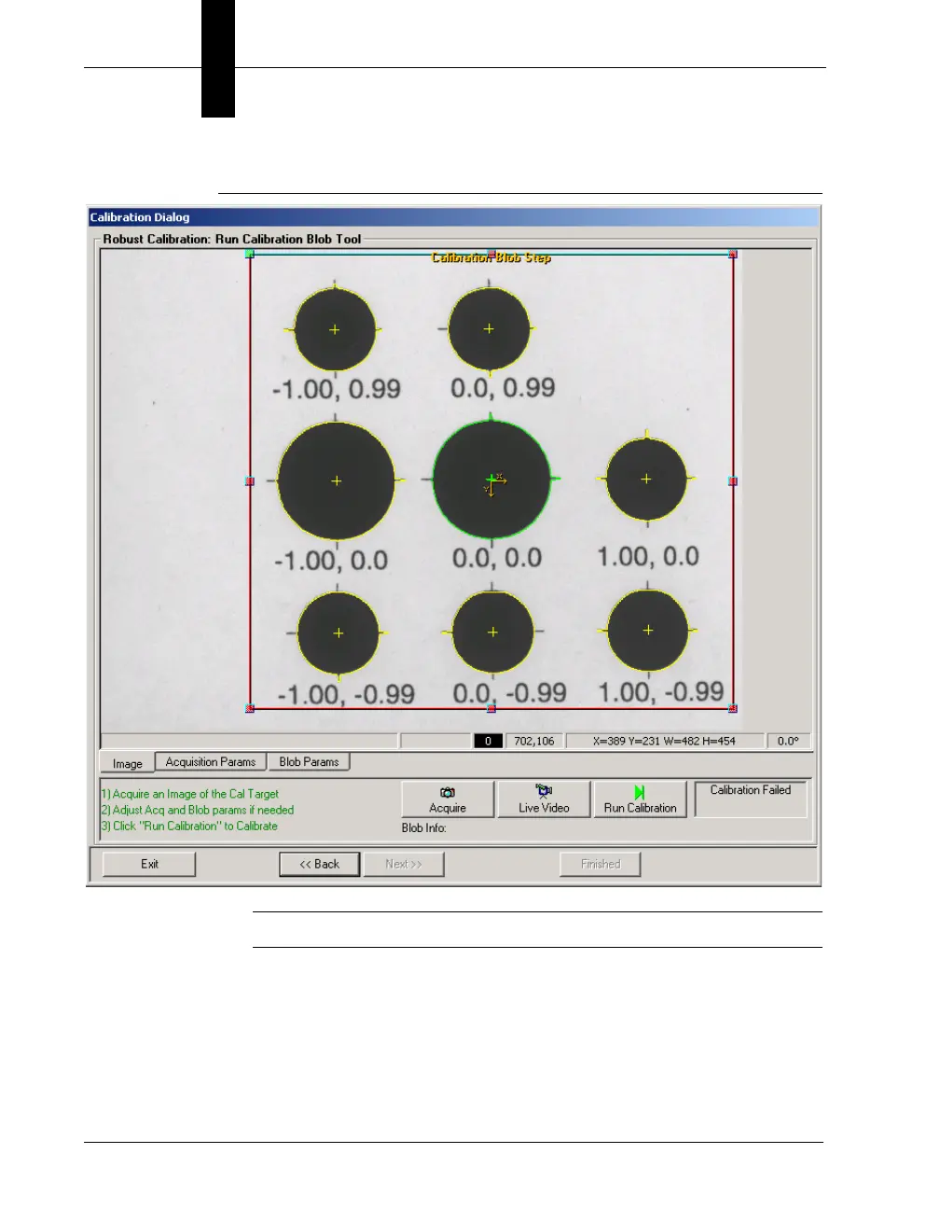Screen dimensions: 940x1209
Task: Click the black pixel value swatch showing 0
Action: point(488,741)
